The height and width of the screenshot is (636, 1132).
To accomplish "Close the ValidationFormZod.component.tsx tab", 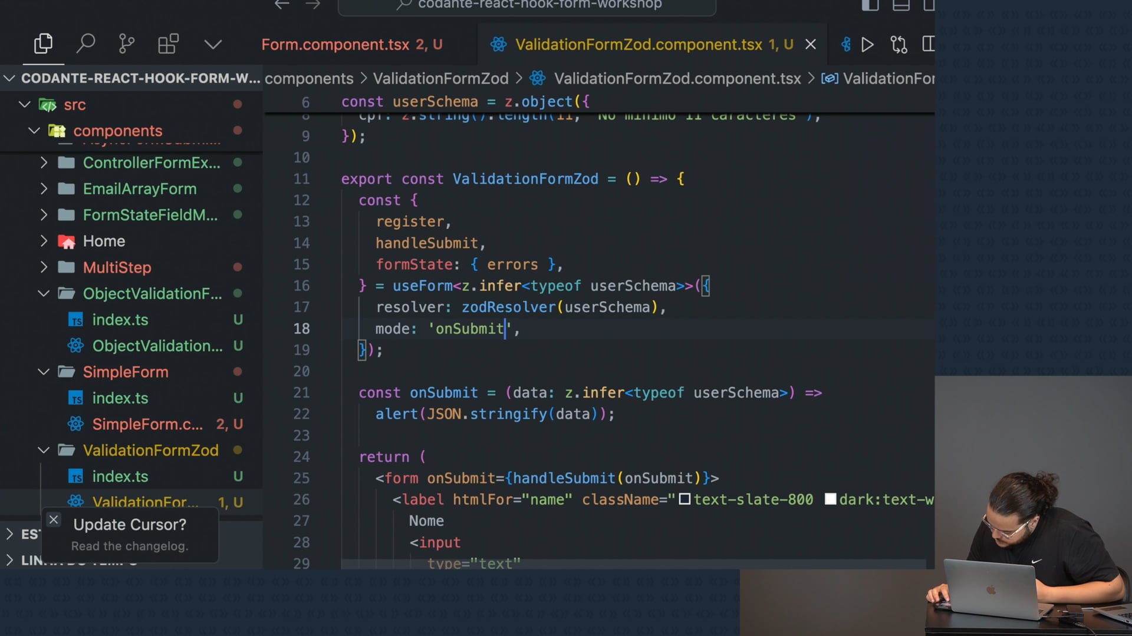I will [x=811, y=45].
